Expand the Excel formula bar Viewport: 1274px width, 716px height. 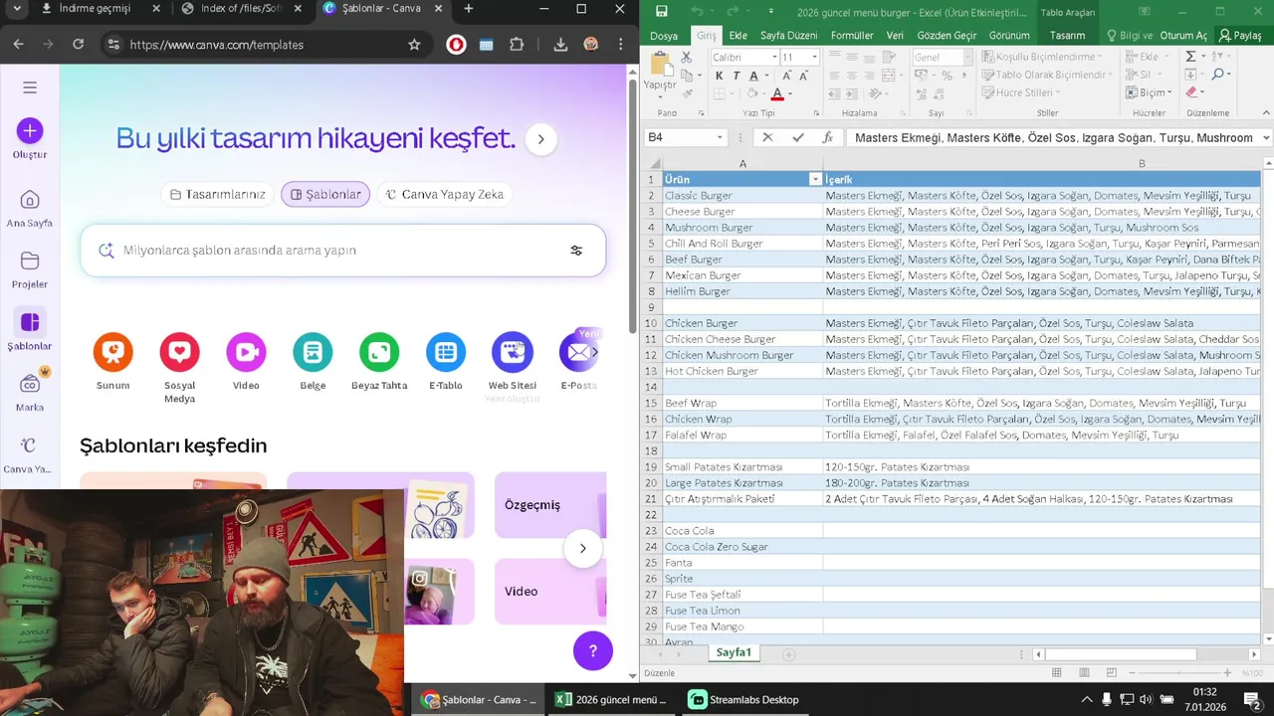tap(1266, 138)
